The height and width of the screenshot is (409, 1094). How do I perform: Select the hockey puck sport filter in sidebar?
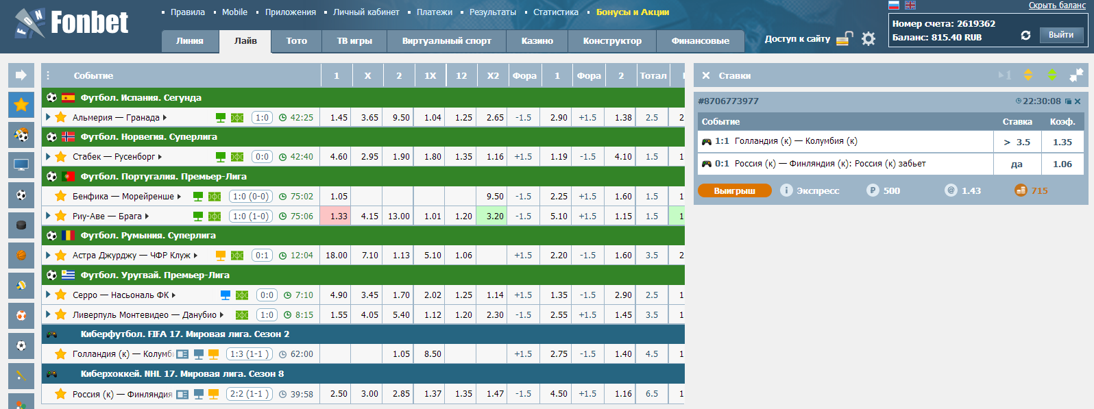pyautogui.click(x=21, y=225)
